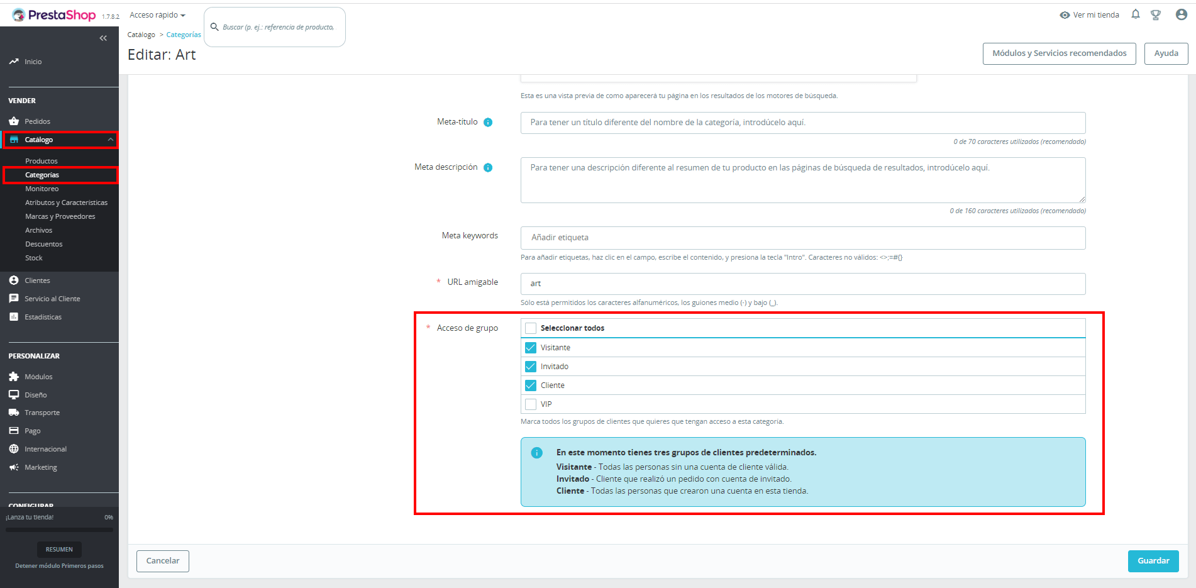This screenshot has width=1196, height=588.
Task: Open the trophy achievements icon
Action: click(1156, 14)
